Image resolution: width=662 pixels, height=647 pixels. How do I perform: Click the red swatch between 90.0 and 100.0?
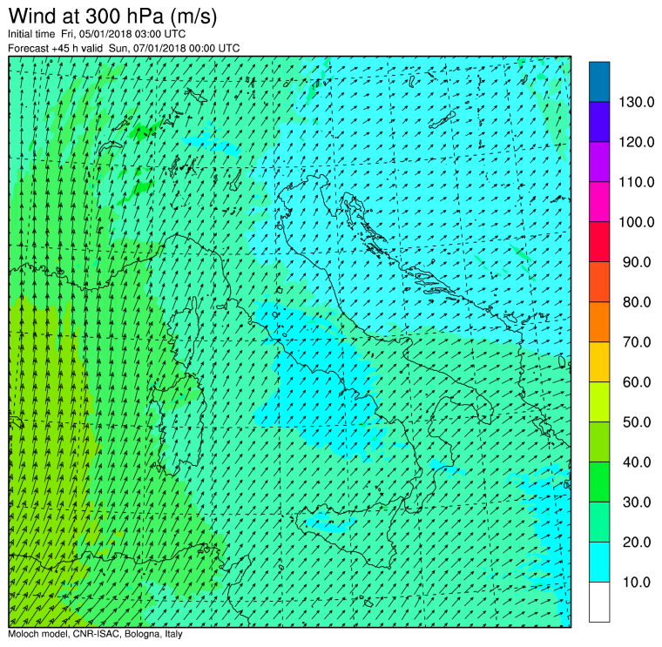click(599, 242)
